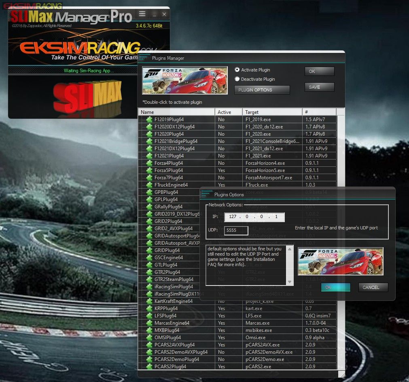Click the GPLPlug64 plugin icon

point(149,199)
